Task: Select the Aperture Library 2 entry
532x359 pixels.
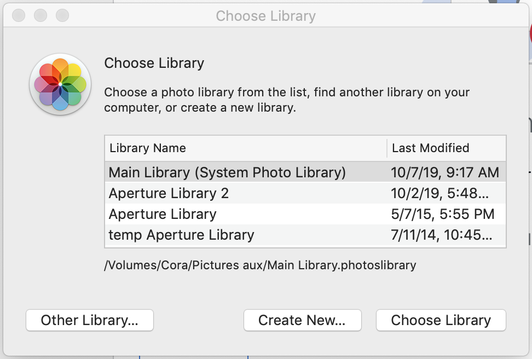Action: tap(169, 194)
